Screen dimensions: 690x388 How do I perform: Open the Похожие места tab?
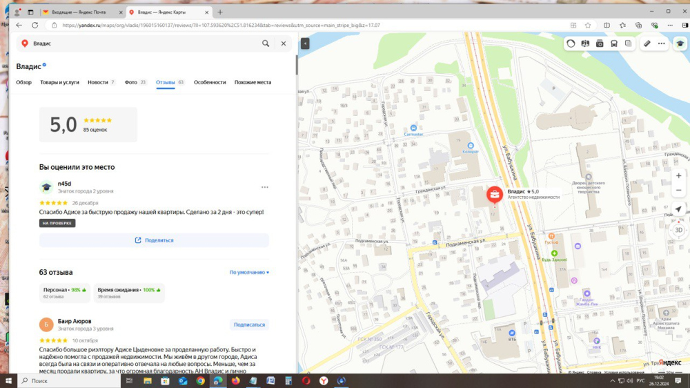point(253,82)
